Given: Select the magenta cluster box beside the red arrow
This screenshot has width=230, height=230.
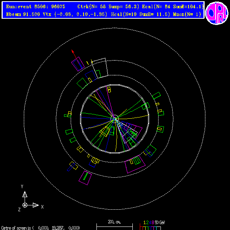Looking at the screenshot, I should (x=78, y=64).
